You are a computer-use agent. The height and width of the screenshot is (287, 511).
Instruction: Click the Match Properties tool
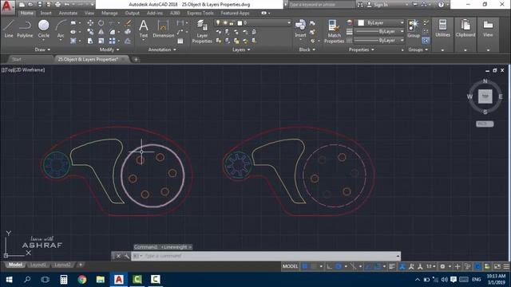click(334, 31)
